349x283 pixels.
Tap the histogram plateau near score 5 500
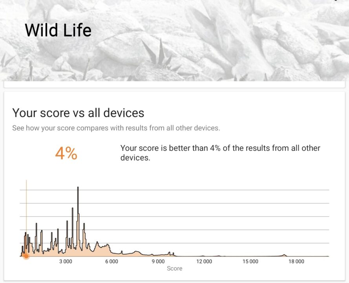[104, 250]
